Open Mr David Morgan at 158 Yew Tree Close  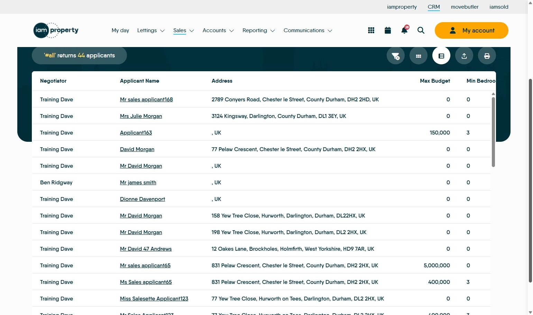click(141, 216)
